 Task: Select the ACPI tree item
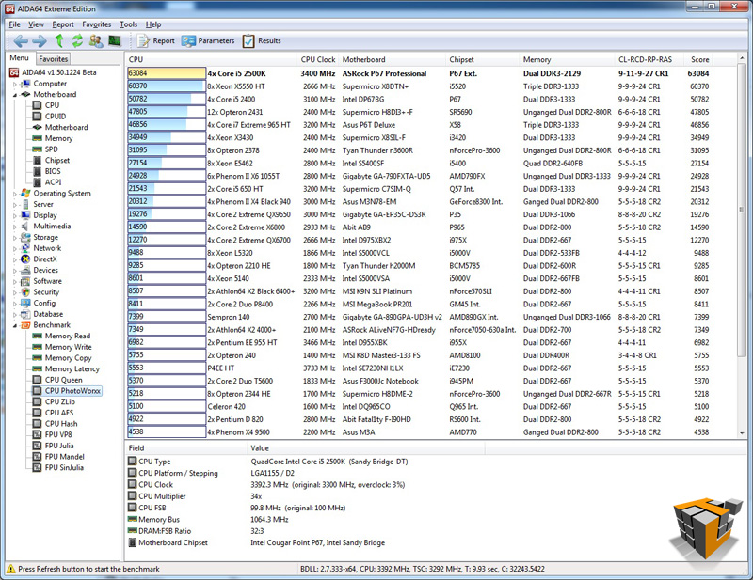pyautogui.click(x=54, y=182)
